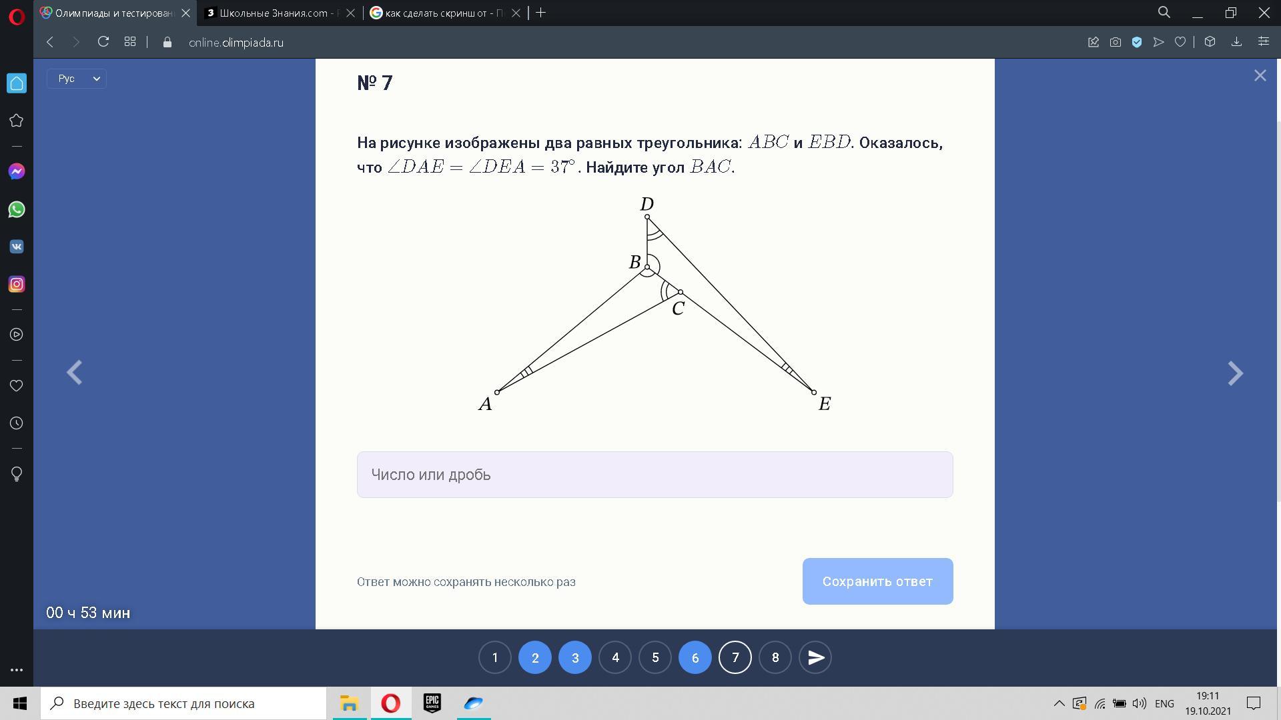Open Instagram sidebar icon

(x=17, y=285)
